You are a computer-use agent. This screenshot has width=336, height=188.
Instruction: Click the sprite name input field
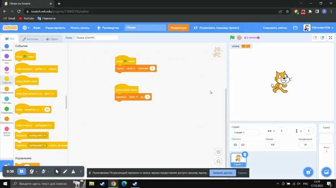coord(246,133)
